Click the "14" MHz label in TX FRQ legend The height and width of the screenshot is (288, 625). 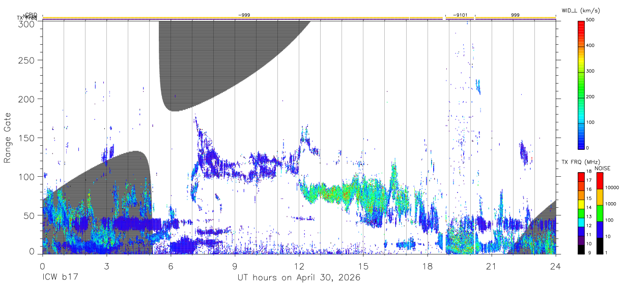[589, 207]
